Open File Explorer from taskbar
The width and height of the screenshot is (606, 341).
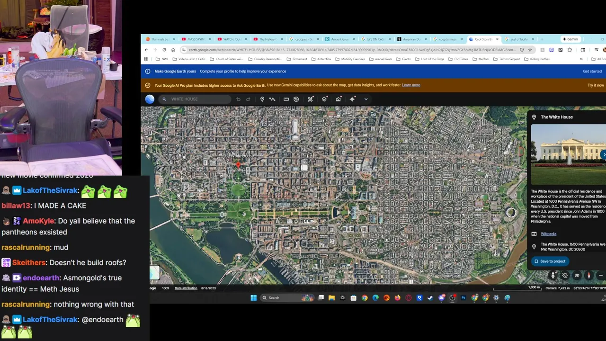click(x=331, y=298)
